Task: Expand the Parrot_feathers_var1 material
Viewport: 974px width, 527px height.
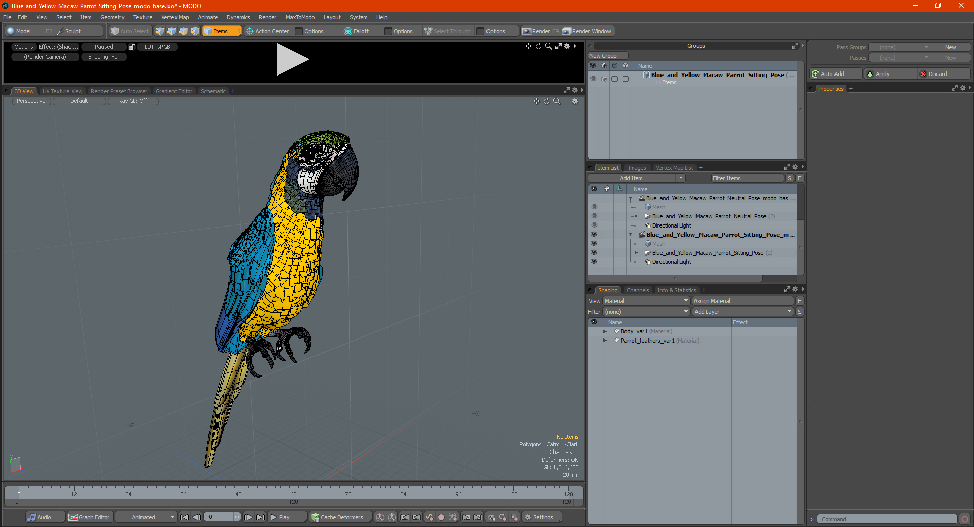Action: [x=605, y=341]
